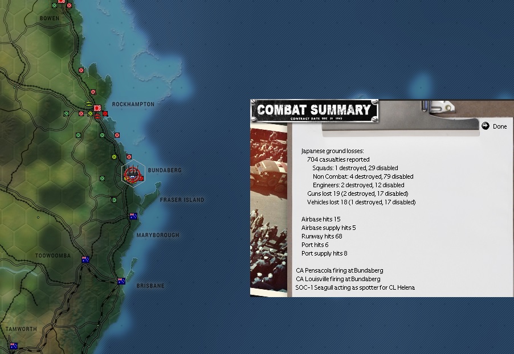Click 'Squads: 1 destroyed, 29 disabled' line
This screenshot has width=514, height=354.
coord(355,168)
